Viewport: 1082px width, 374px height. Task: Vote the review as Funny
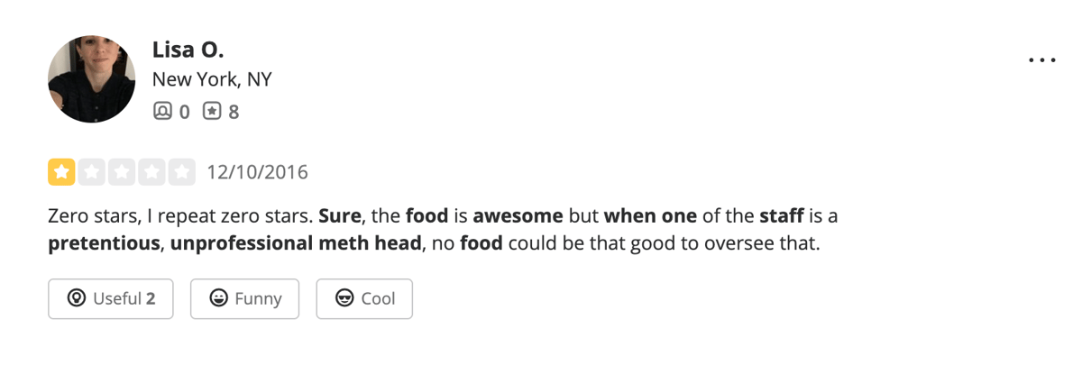(244, 298)
